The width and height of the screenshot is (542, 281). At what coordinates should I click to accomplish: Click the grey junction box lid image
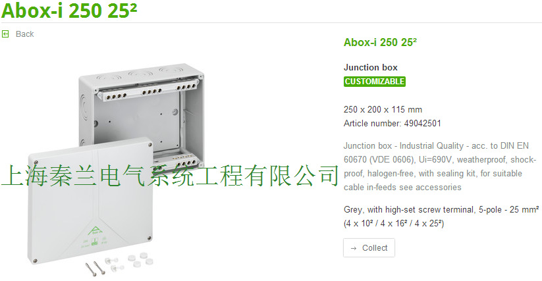(91, 200)
